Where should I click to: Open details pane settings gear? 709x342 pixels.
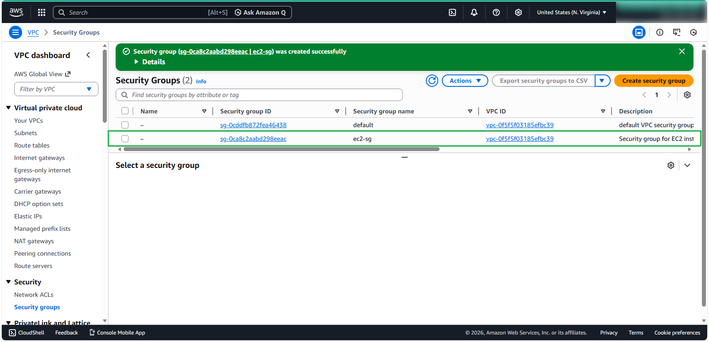tap(671, 165)
